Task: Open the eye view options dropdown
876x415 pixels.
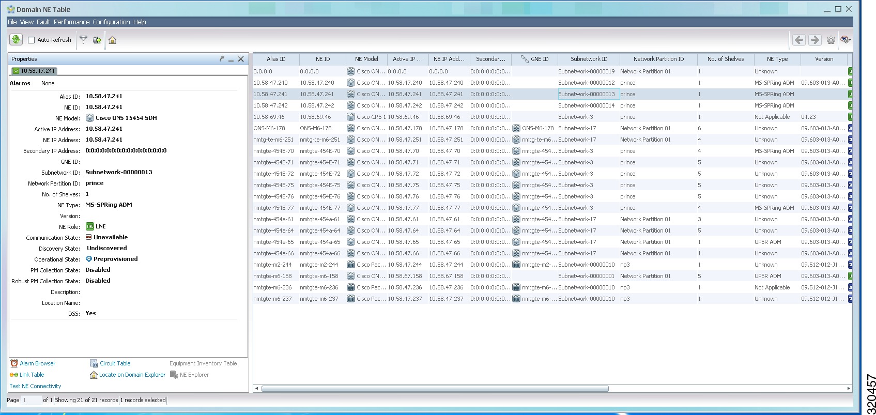Action: pyautogui.click(x=846, y=40)
